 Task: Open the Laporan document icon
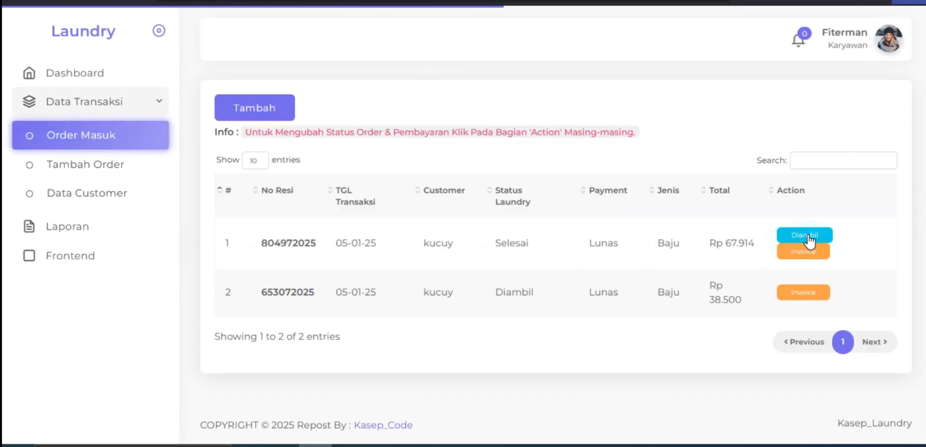click(29, 226)
